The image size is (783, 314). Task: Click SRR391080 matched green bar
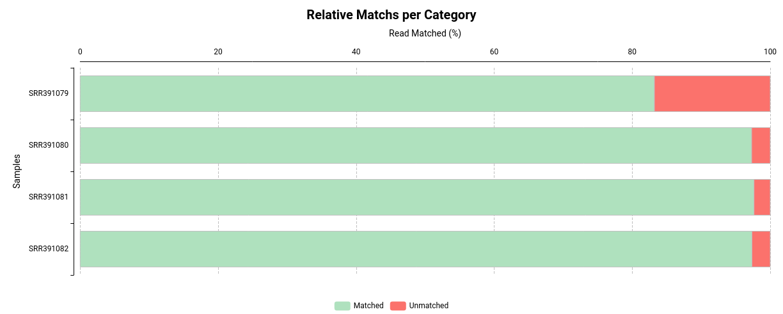click(416, 145)
